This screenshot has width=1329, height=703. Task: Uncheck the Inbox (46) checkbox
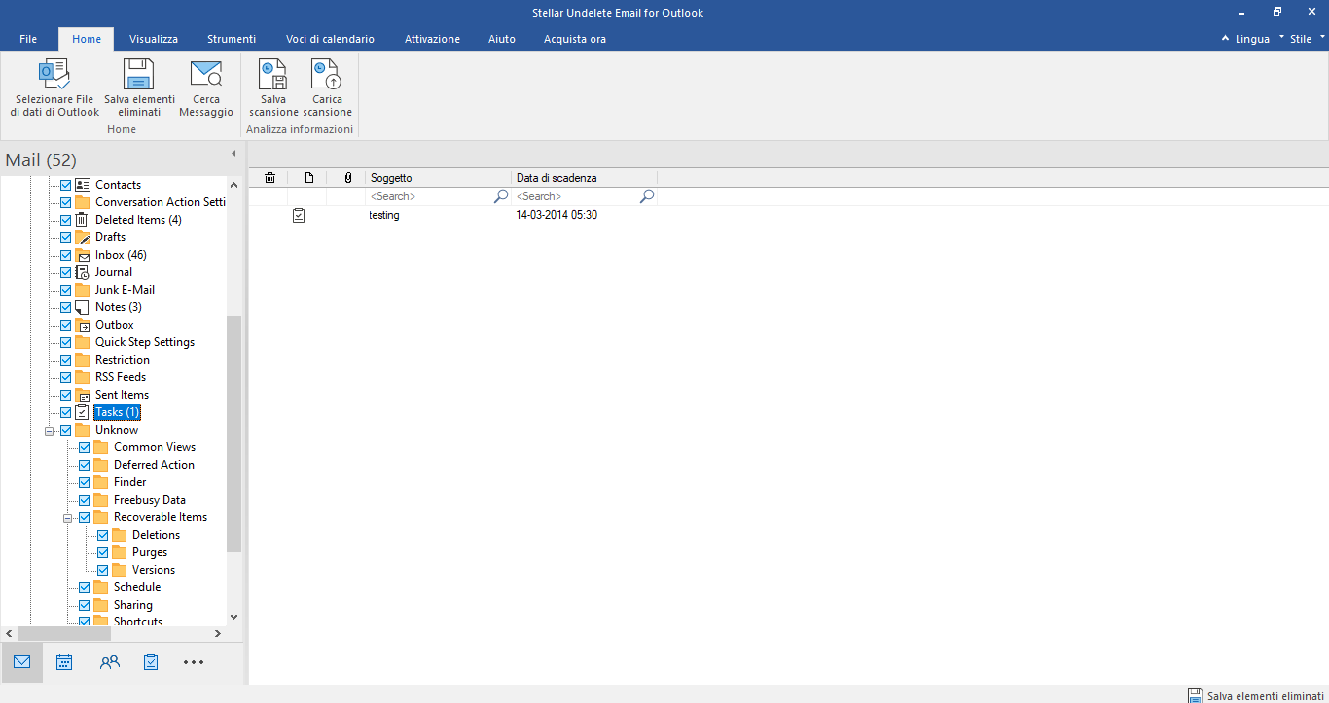pyautogui.click(x=66, y=255)
